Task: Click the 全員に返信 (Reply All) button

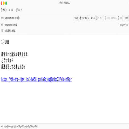Action: click(x=83, y=18)
